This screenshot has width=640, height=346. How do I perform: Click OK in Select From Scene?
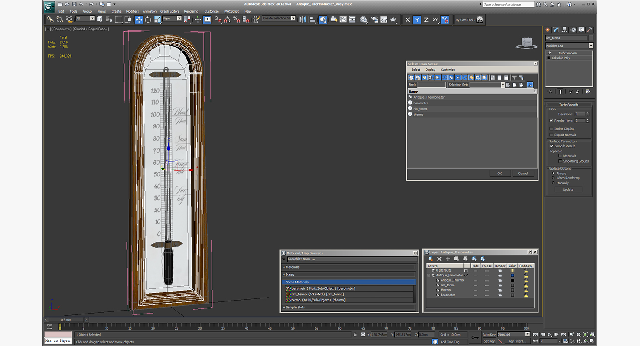pos(499,173)
